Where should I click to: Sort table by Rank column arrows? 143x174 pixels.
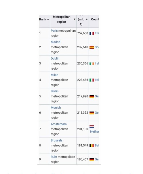click(x=48, y=20)
